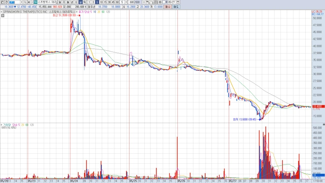
Task: Choose the 1 minute interval button
Action: coord(89,2)
